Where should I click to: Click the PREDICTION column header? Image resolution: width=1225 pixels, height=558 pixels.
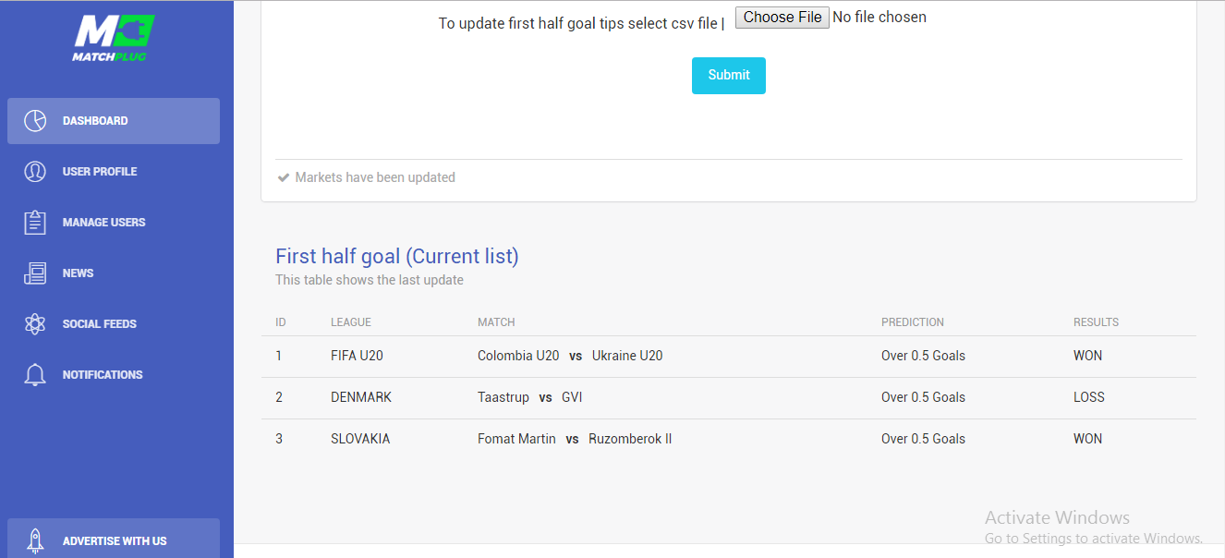point(912,322)
